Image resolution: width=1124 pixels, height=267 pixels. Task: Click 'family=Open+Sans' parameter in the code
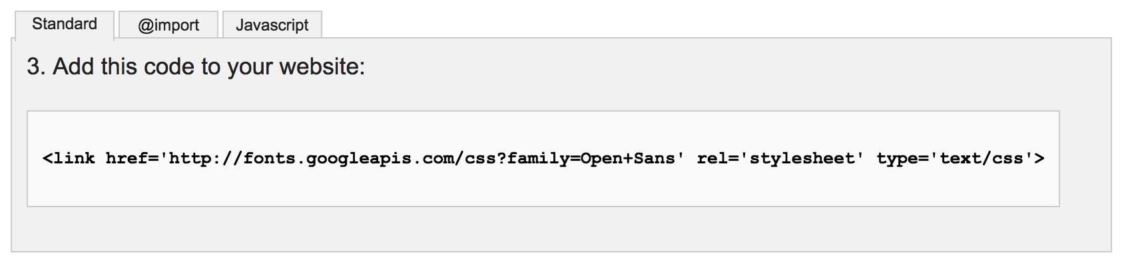coord(591,159)
